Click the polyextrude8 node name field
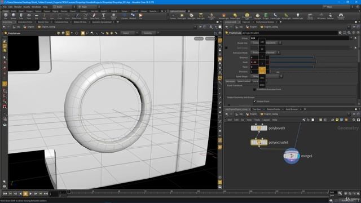The image size is (361, 203). (289, 33)
